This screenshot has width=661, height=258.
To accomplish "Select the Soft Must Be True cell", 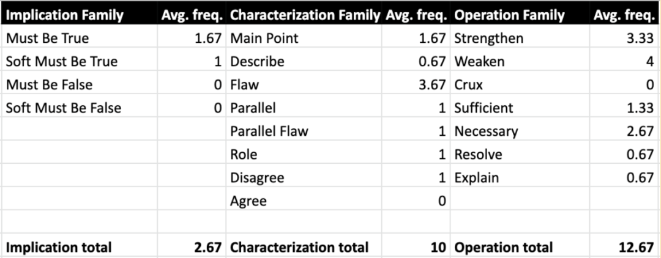I will 62,62.
